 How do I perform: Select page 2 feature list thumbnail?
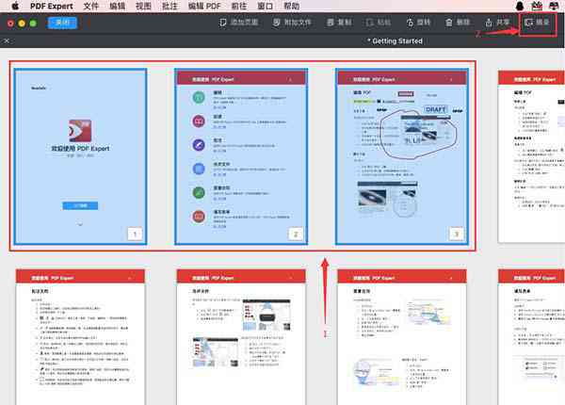pos(241,156)
